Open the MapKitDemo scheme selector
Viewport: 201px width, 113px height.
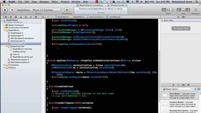pyautogui.click(x=24, y=10)
